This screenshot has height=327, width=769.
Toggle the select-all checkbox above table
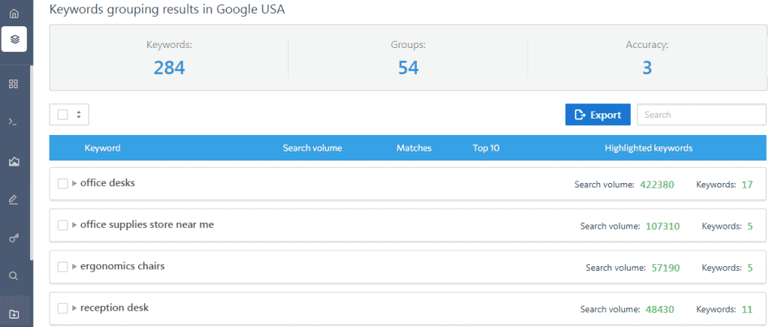(63, 115)
